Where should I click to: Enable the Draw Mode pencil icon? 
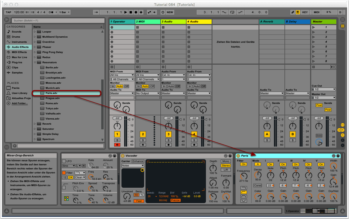coord(293,12)
